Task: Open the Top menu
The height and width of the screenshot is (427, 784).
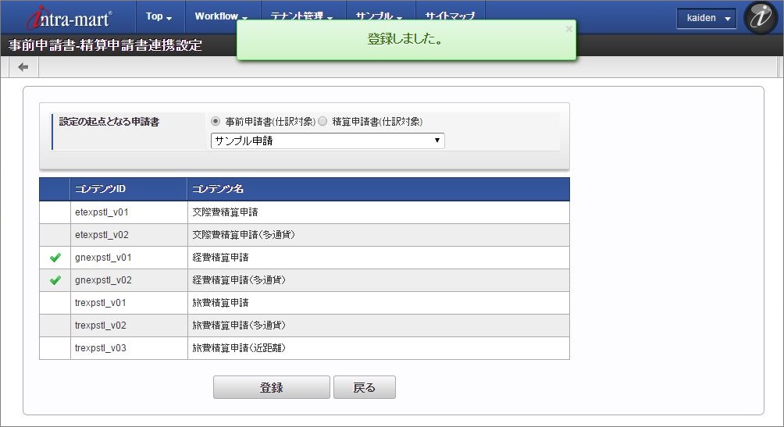Action: click(x=159, y=16)
